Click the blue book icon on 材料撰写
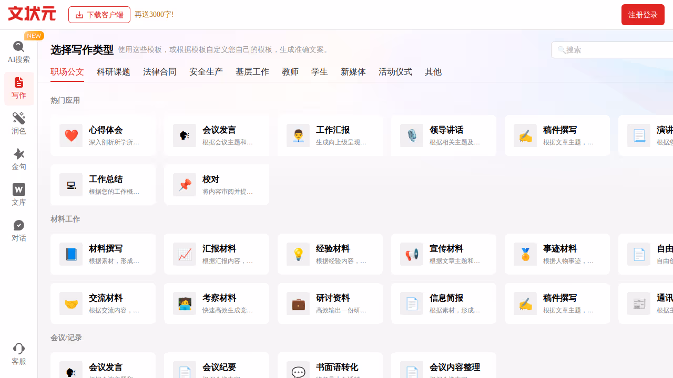 71,254
